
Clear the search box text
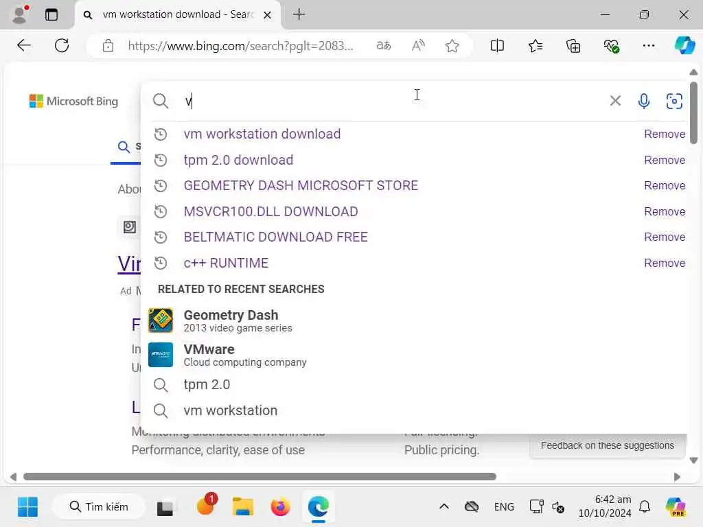click(615, 101)
